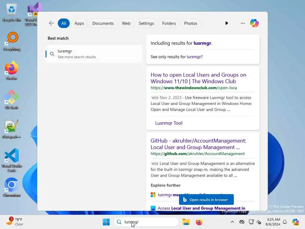Open the notification bell in the taskbar

click(285, 222)
